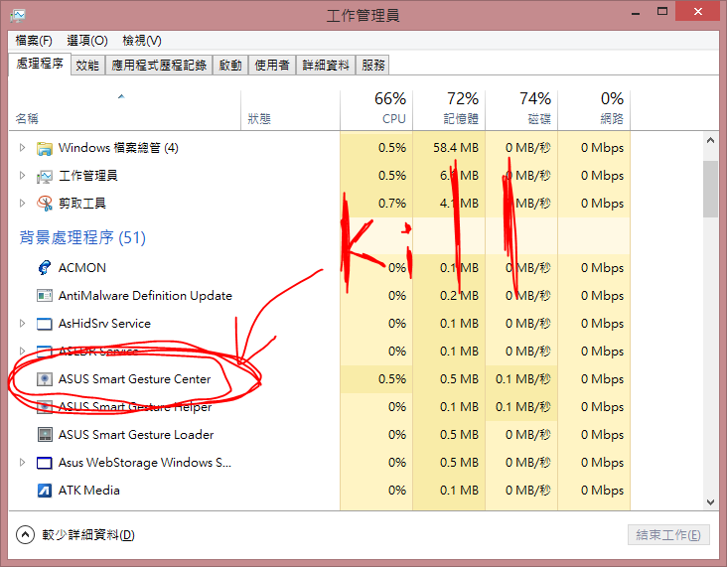Expand the Windows 檔案總管 (4) group
Screen dimensions: 727x567
pos(22,148)
